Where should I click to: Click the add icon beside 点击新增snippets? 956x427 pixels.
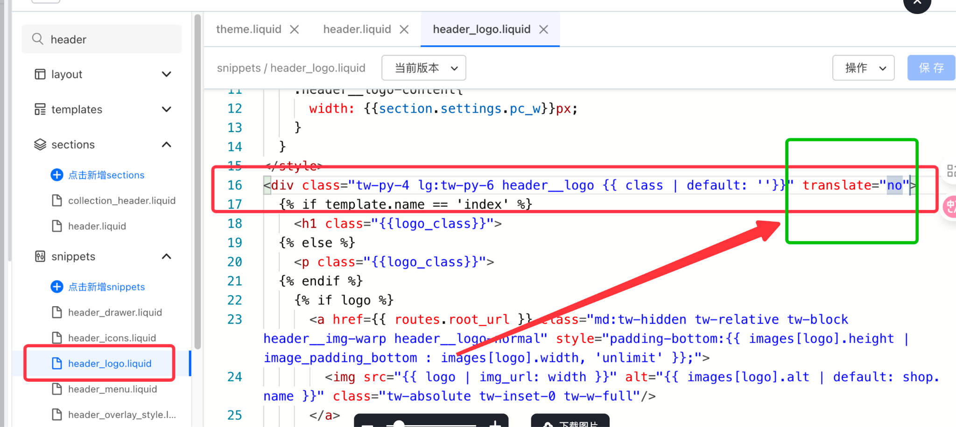[x=56, y=287]
